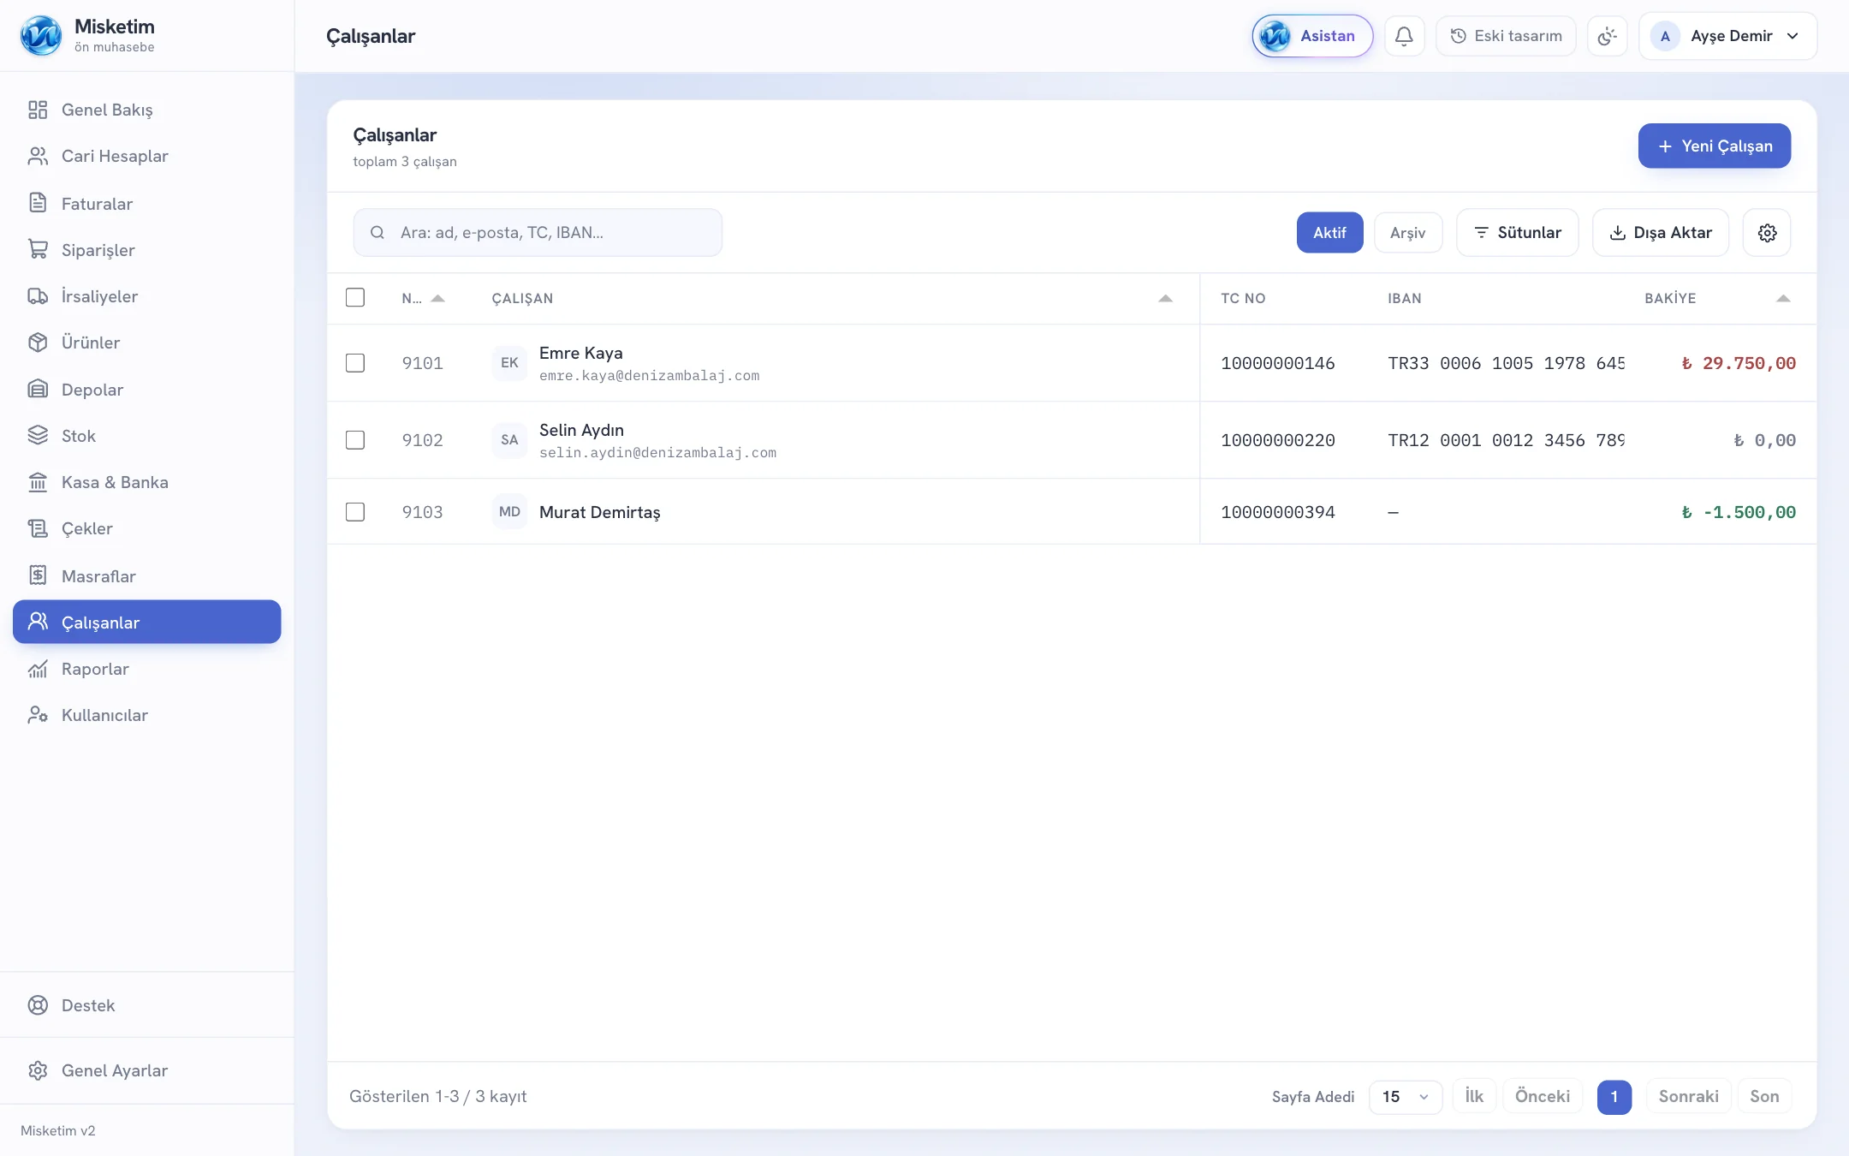Navigate to Kasa & Banka
This screenshot has height=1156, width=1849.
pyautogui.click(x=147, y=482)
